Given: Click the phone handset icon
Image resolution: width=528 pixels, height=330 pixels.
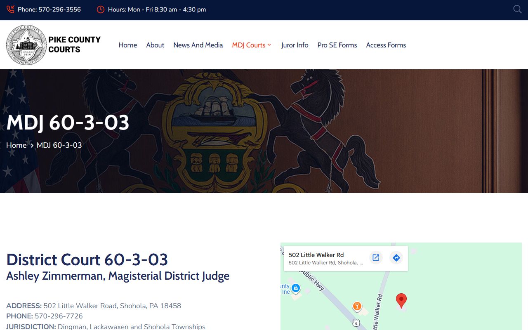Looking at the screenshot, I should (x=10, y=9).
